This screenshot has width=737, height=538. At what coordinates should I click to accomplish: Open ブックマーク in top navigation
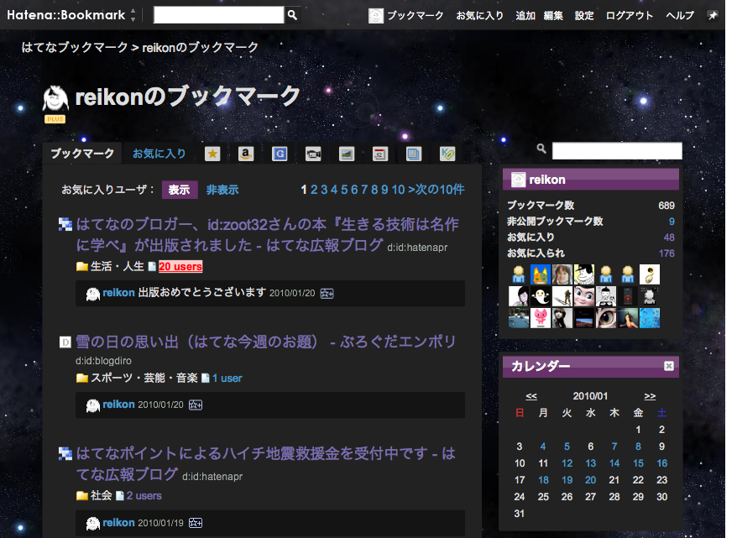pyautogui.click(x=416, y=15)
